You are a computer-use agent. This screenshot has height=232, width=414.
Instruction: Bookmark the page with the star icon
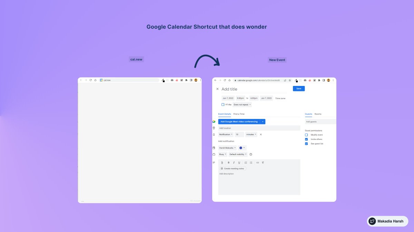click(x=290, y=80)
